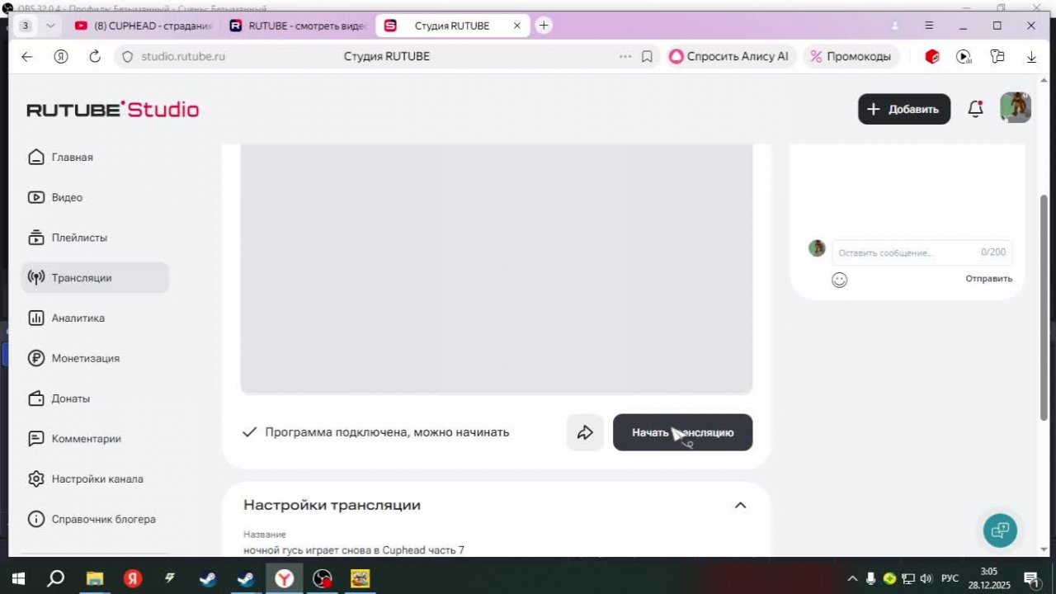Open the browser downloads icon

pyautogui.click(x=1031, y=56)
